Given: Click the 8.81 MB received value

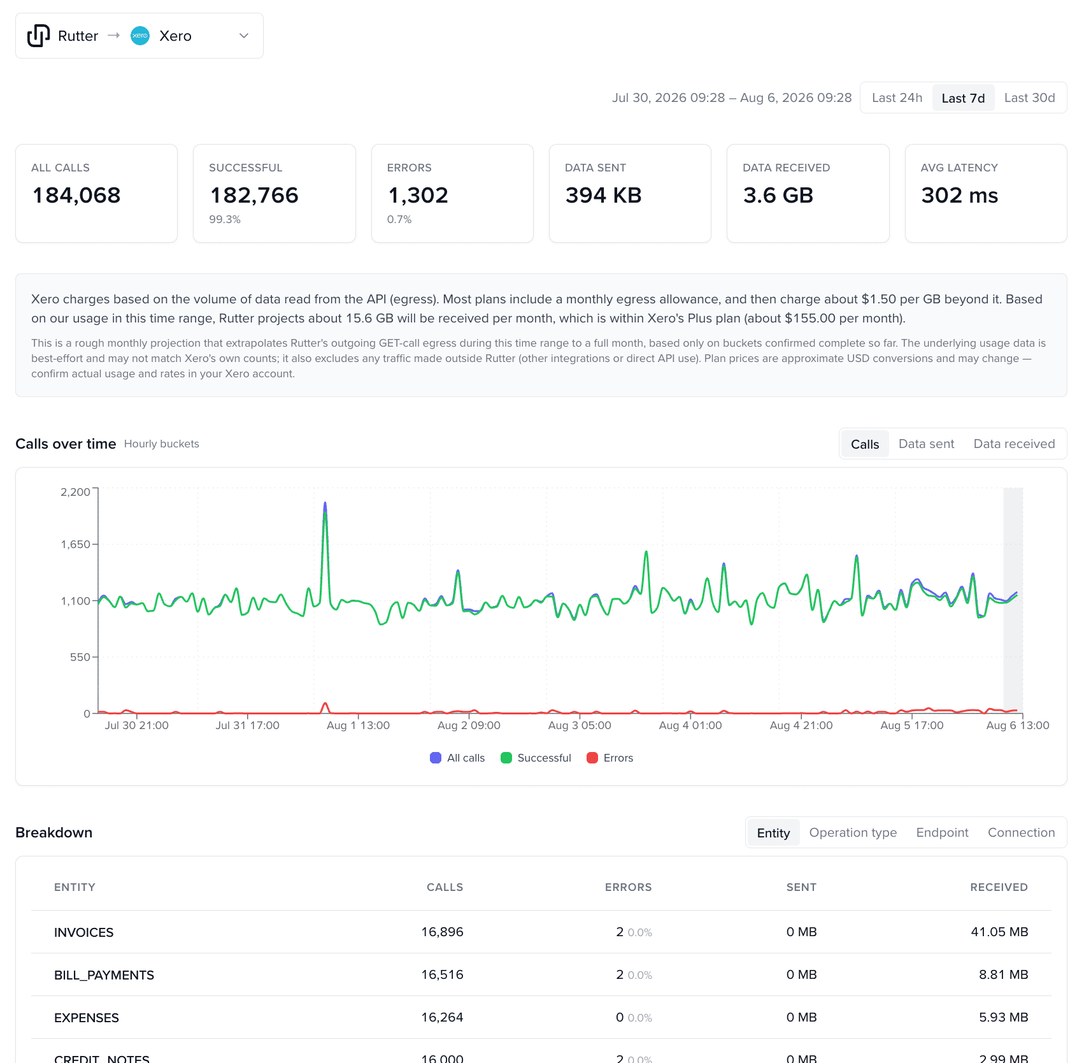Looking at the screenshot, I should pos(1003,974).
